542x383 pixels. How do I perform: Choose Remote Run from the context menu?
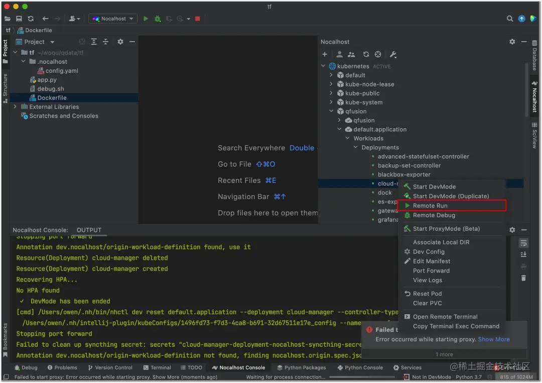click(x=452, y=206)
